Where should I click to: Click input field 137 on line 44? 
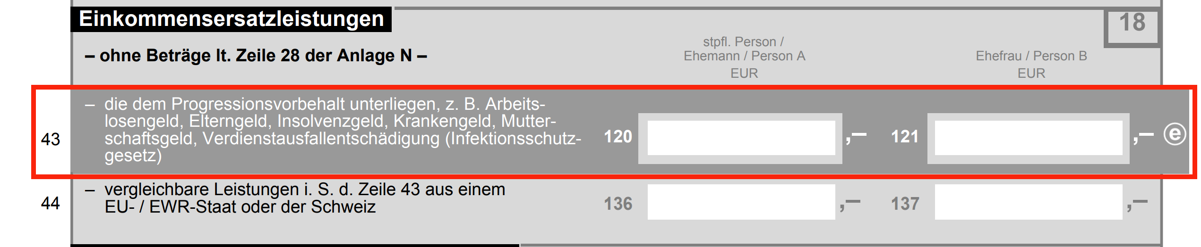[1029, 202]
